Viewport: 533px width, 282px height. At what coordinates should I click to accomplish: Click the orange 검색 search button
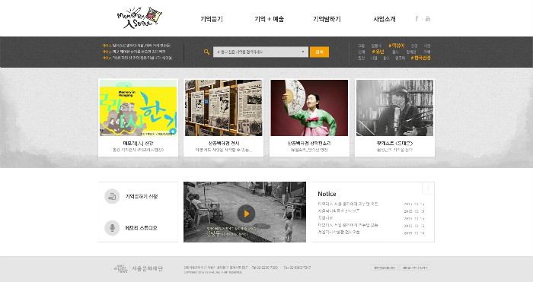319,52
